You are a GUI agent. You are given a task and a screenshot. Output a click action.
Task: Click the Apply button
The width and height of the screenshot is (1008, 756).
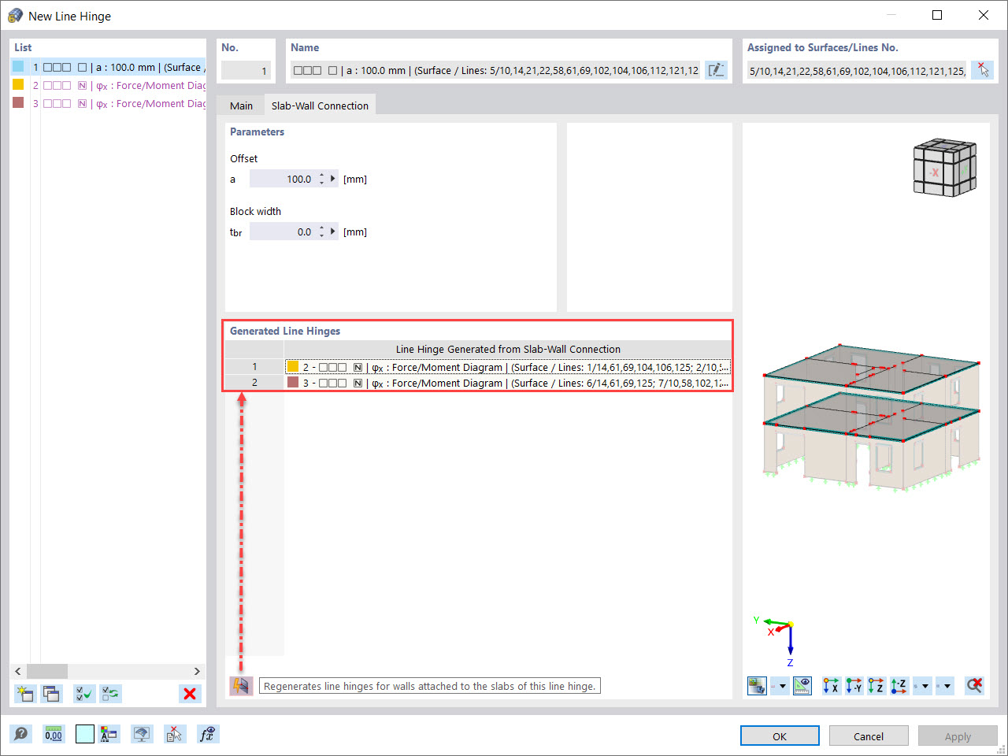(x=958, y=736)
